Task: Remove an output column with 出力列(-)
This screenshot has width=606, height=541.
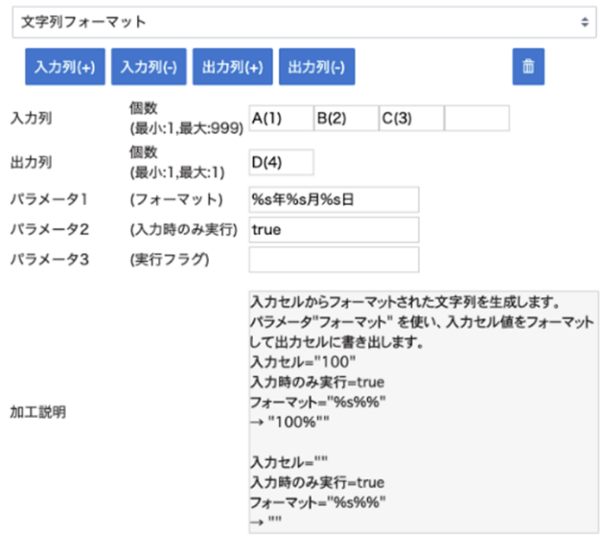Action: click(x=316, y=67)
